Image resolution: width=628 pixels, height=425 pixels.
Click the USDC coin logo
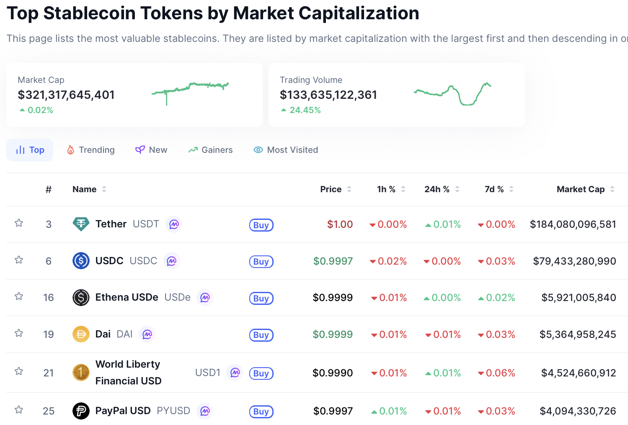81,260
